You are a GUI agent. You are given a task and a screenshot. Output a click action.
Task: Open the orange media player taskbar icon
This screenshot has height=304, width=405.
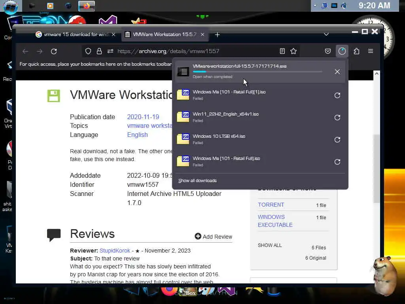[50, 6]
